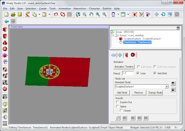Open the Publish menu

tap(107, 9)
